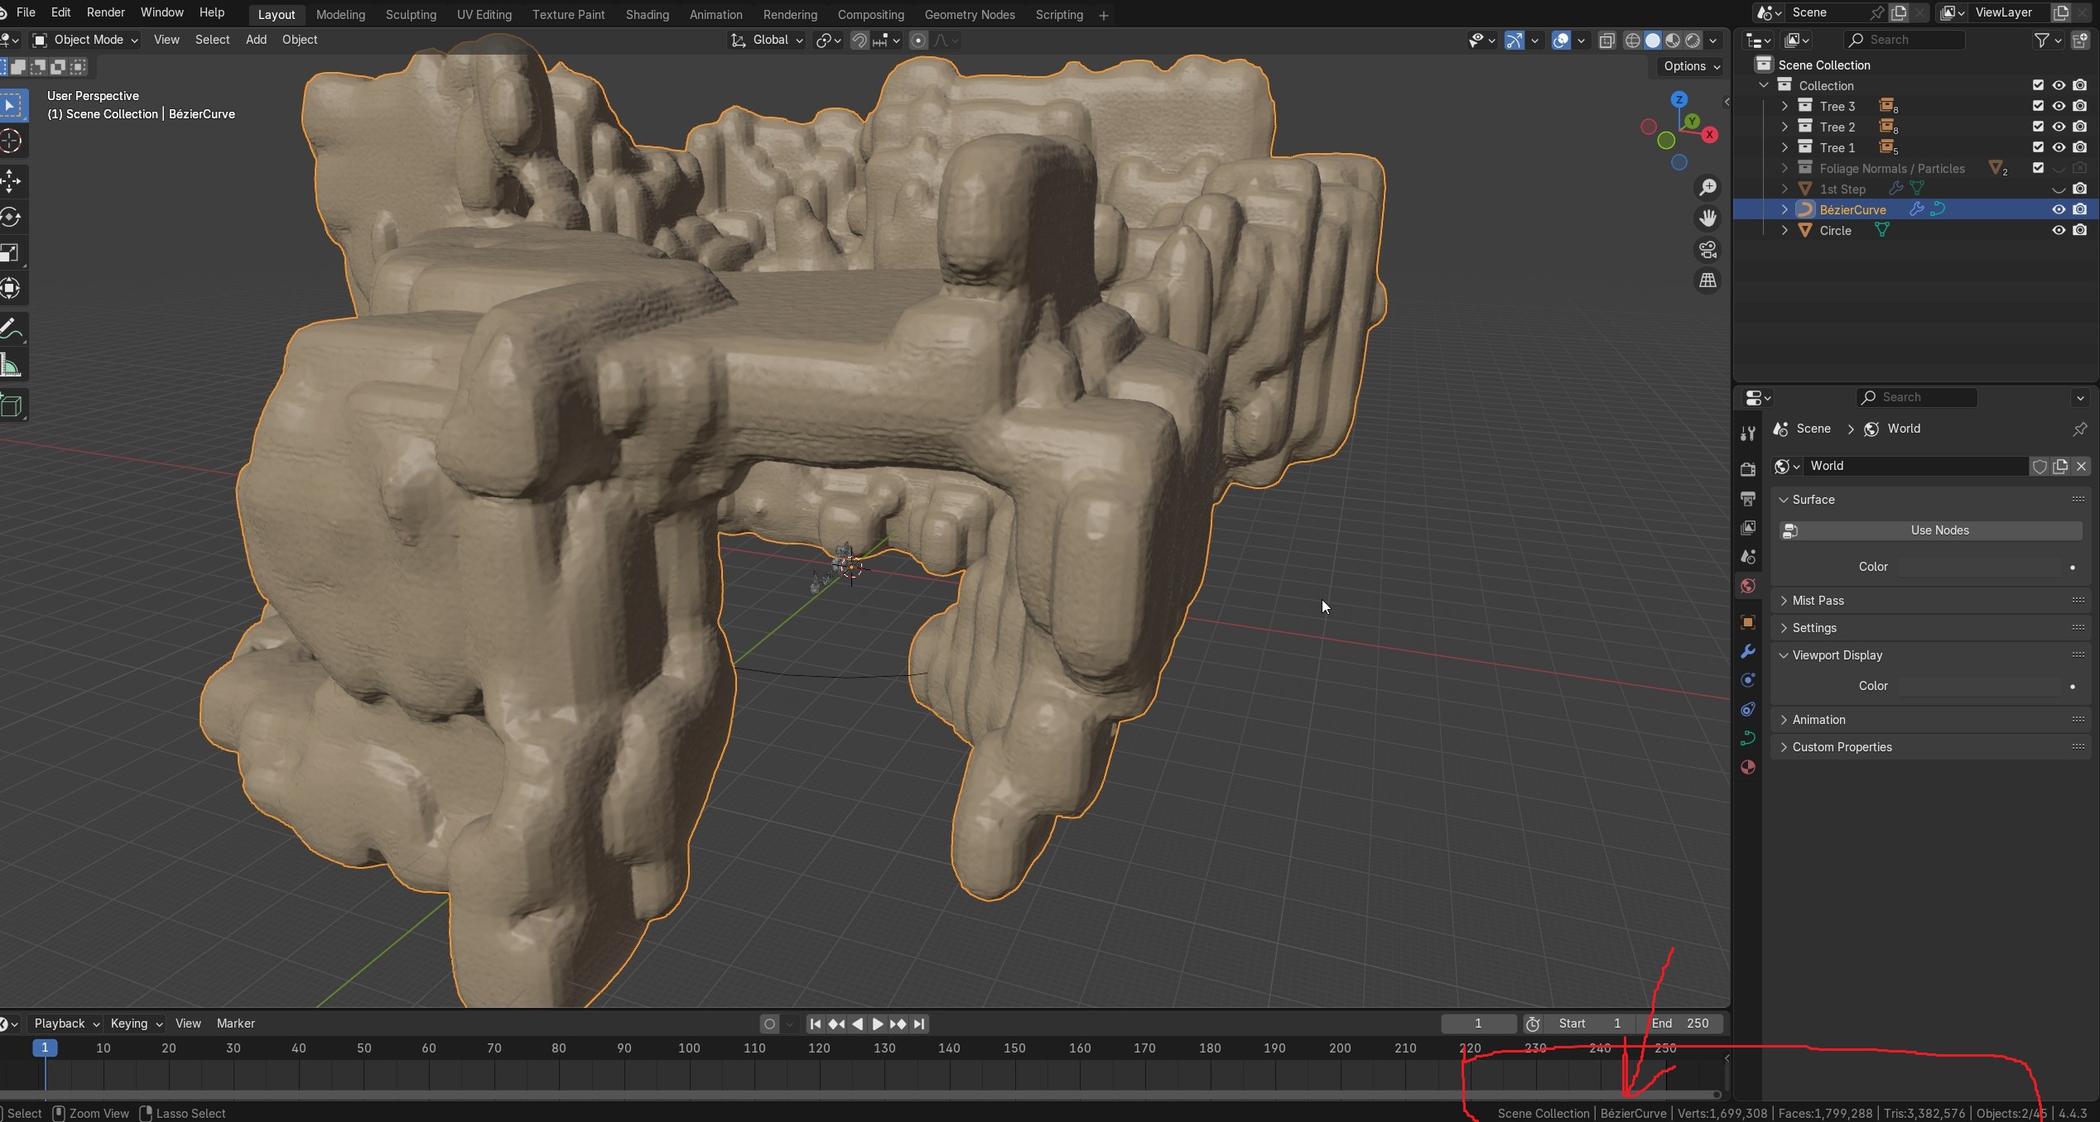Switch to the Sculpting workspace tab
This screenshot has height=1122, width=2100.
[x=411, y=14]
